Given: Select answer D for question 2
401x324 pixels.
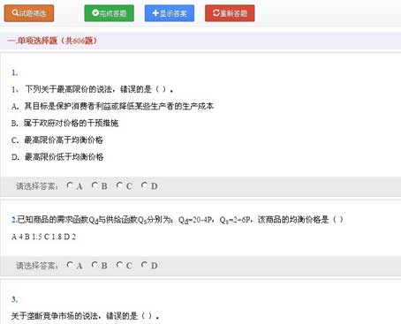Looking at the screenshot, I should (144, 265).
